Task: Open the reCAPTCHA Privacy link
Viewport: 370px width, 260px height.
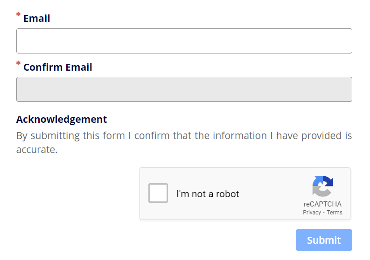Action: click(312, 213)
